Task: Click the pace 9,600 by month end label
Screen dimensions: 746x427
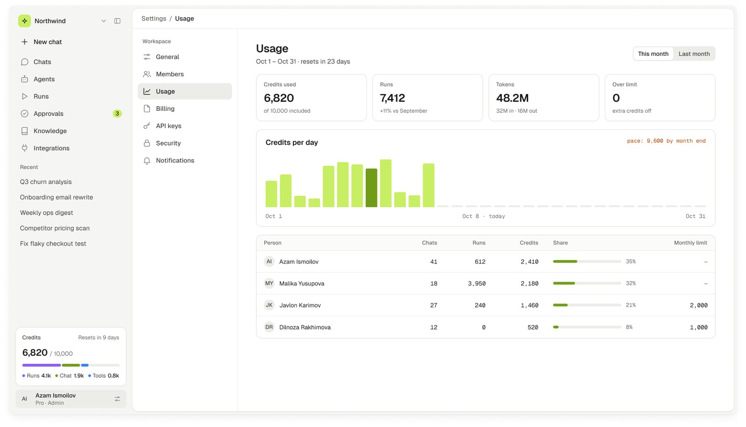Action: (666, 141)
